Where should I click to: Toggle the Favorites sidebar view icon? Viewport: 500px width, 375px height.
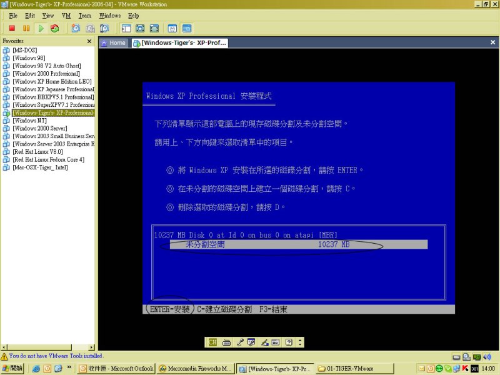click(126, 28)
